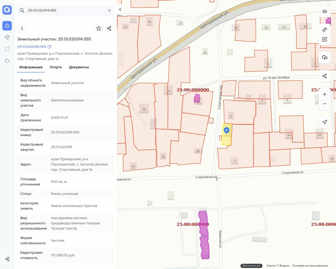Add parcel to favorites with star

pyautogui.click(x=99, y=28)
